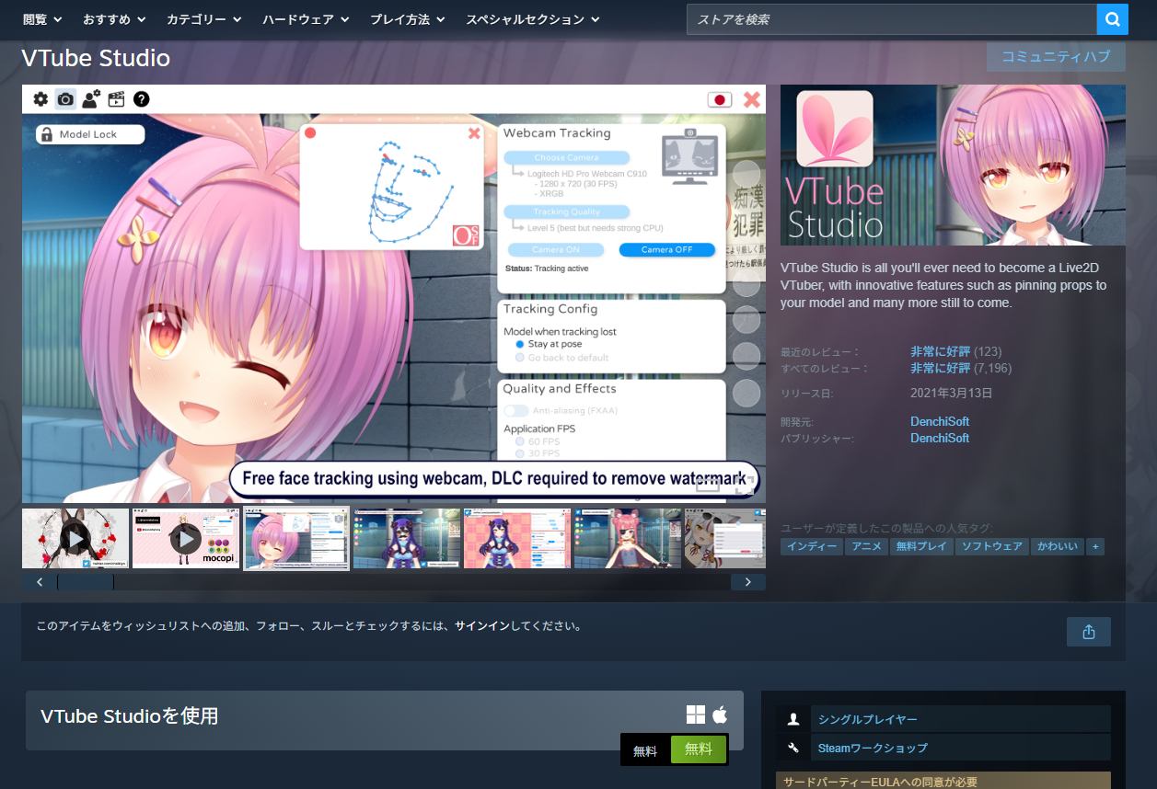
Task: Open DenchiSoft developer link
Action: coord(940,421)
